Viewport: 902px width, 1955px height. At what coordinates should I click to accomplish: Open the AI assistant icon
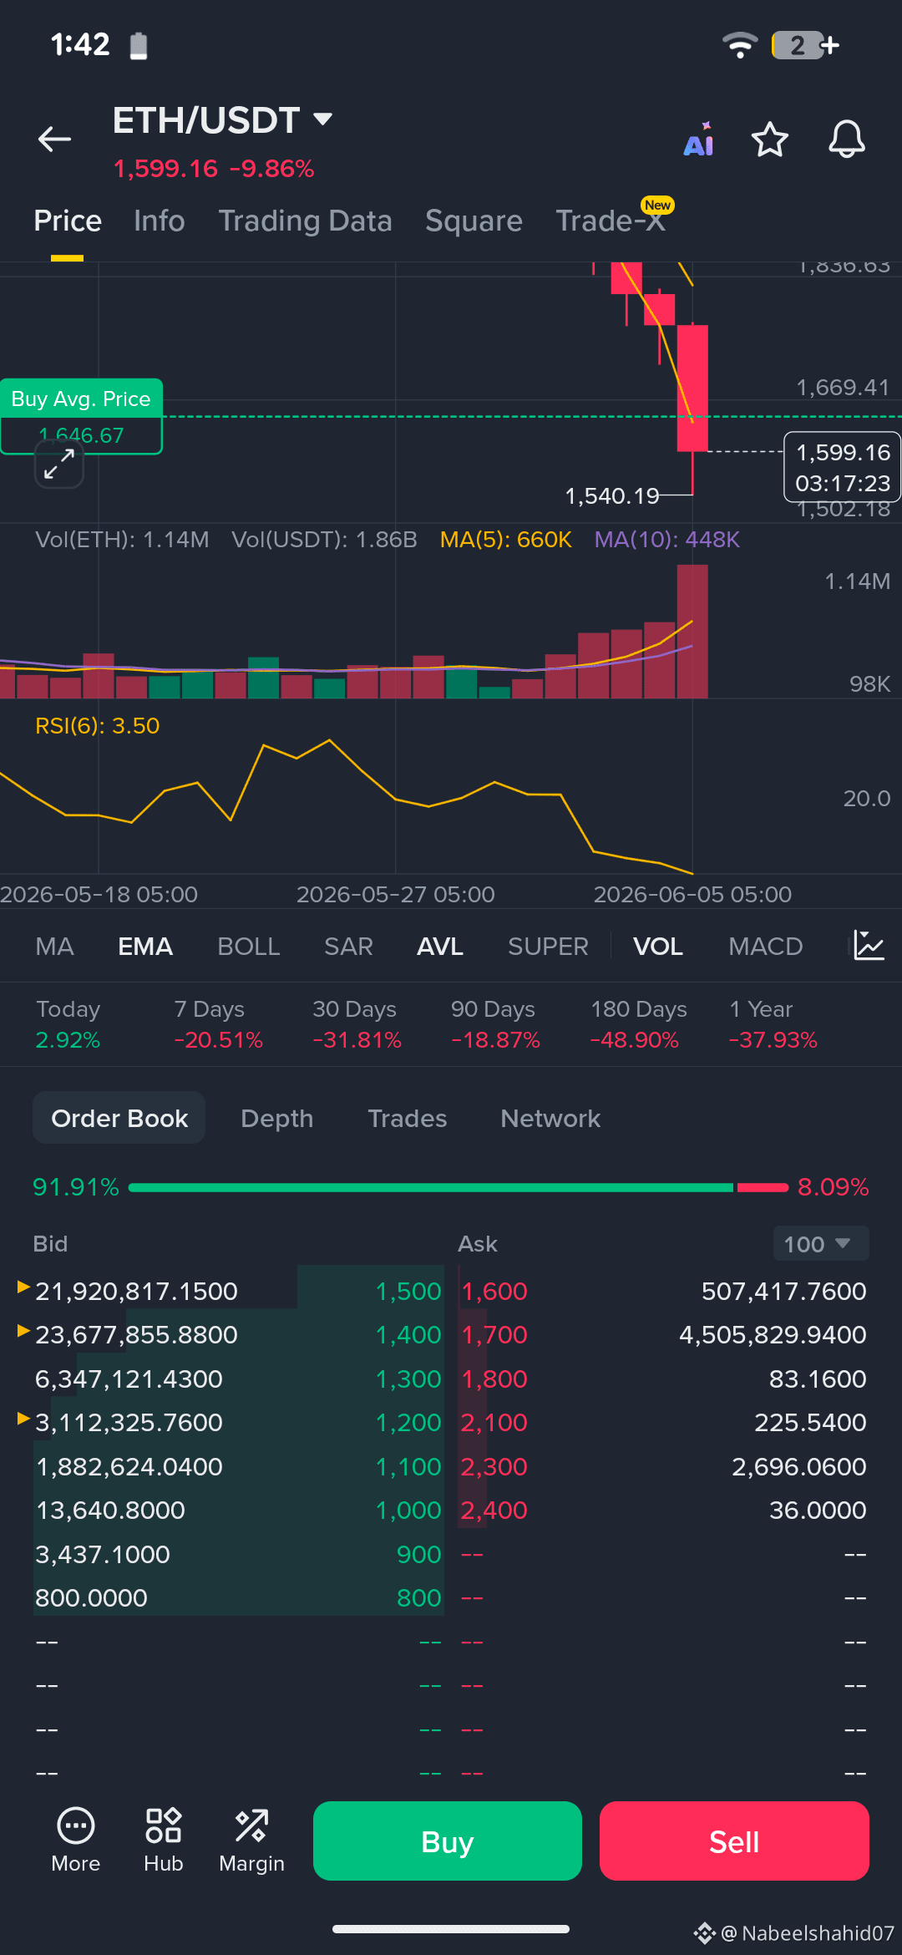(x=699, y=140)
